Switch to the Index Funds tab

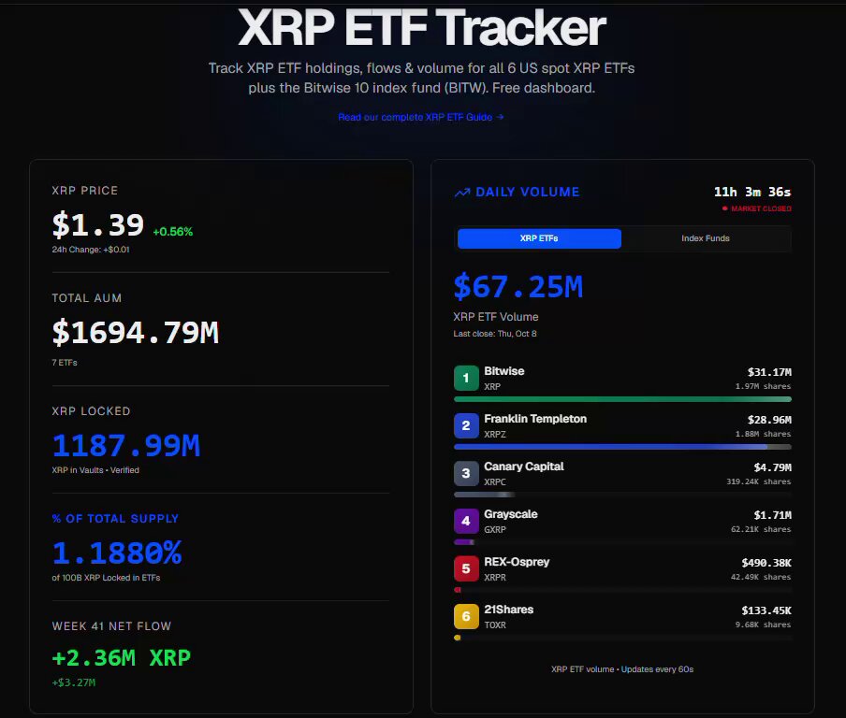[706, 238]
